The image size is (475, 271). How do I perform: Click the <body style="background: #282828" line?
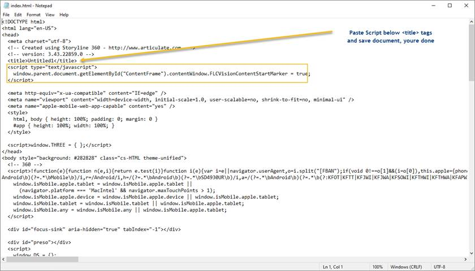(x=94, y=158)
